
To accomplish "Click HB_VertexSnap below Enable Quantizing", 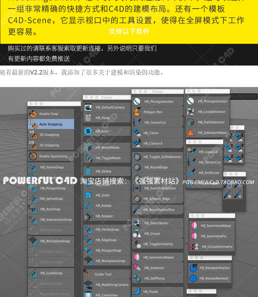I will (x=51, y=167).
